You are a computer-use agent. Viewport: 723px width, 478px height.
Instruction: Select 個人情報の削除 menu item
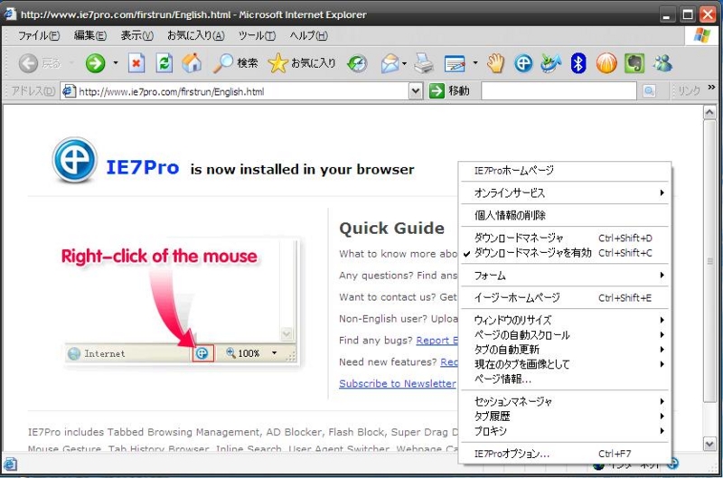565,215
